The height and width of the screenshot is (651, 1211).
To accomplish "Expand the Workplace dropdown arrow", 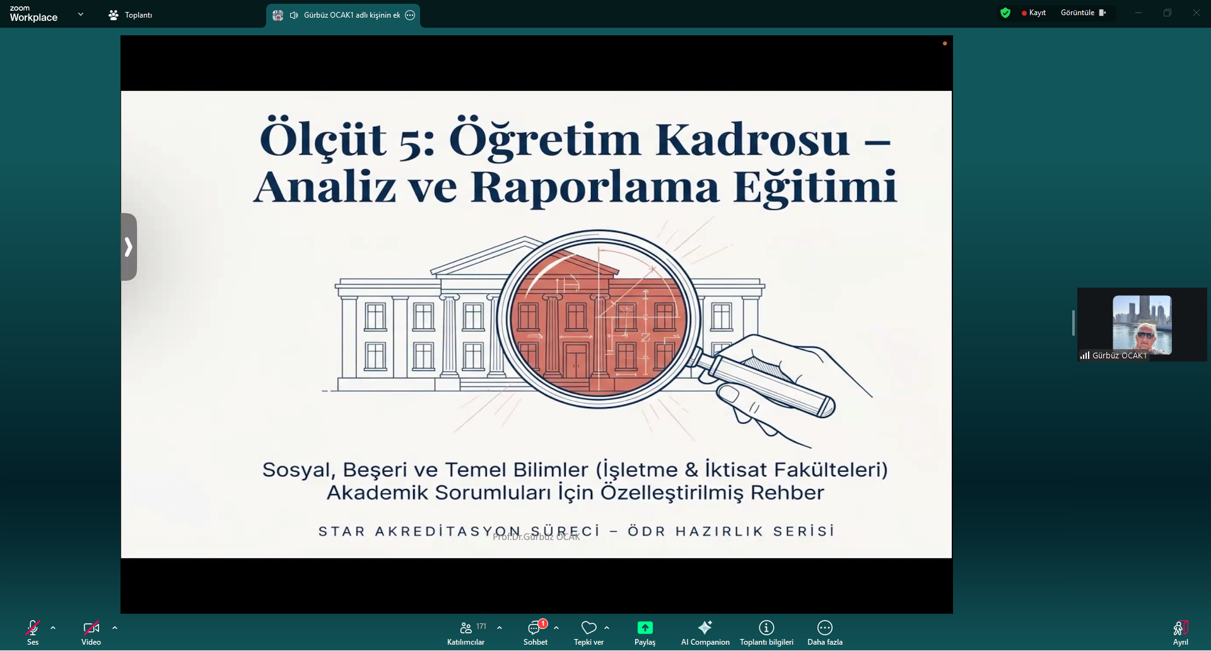I will pyautogui.click(x=80, y=13).
